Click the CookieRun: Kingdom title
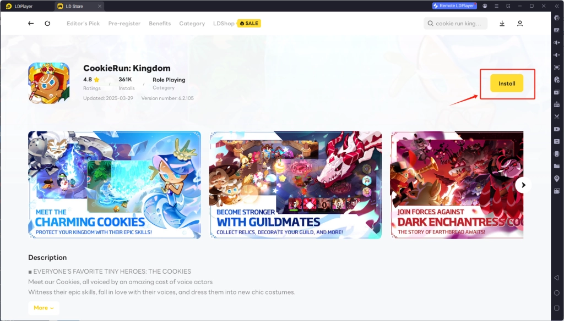 pos(127,68)
